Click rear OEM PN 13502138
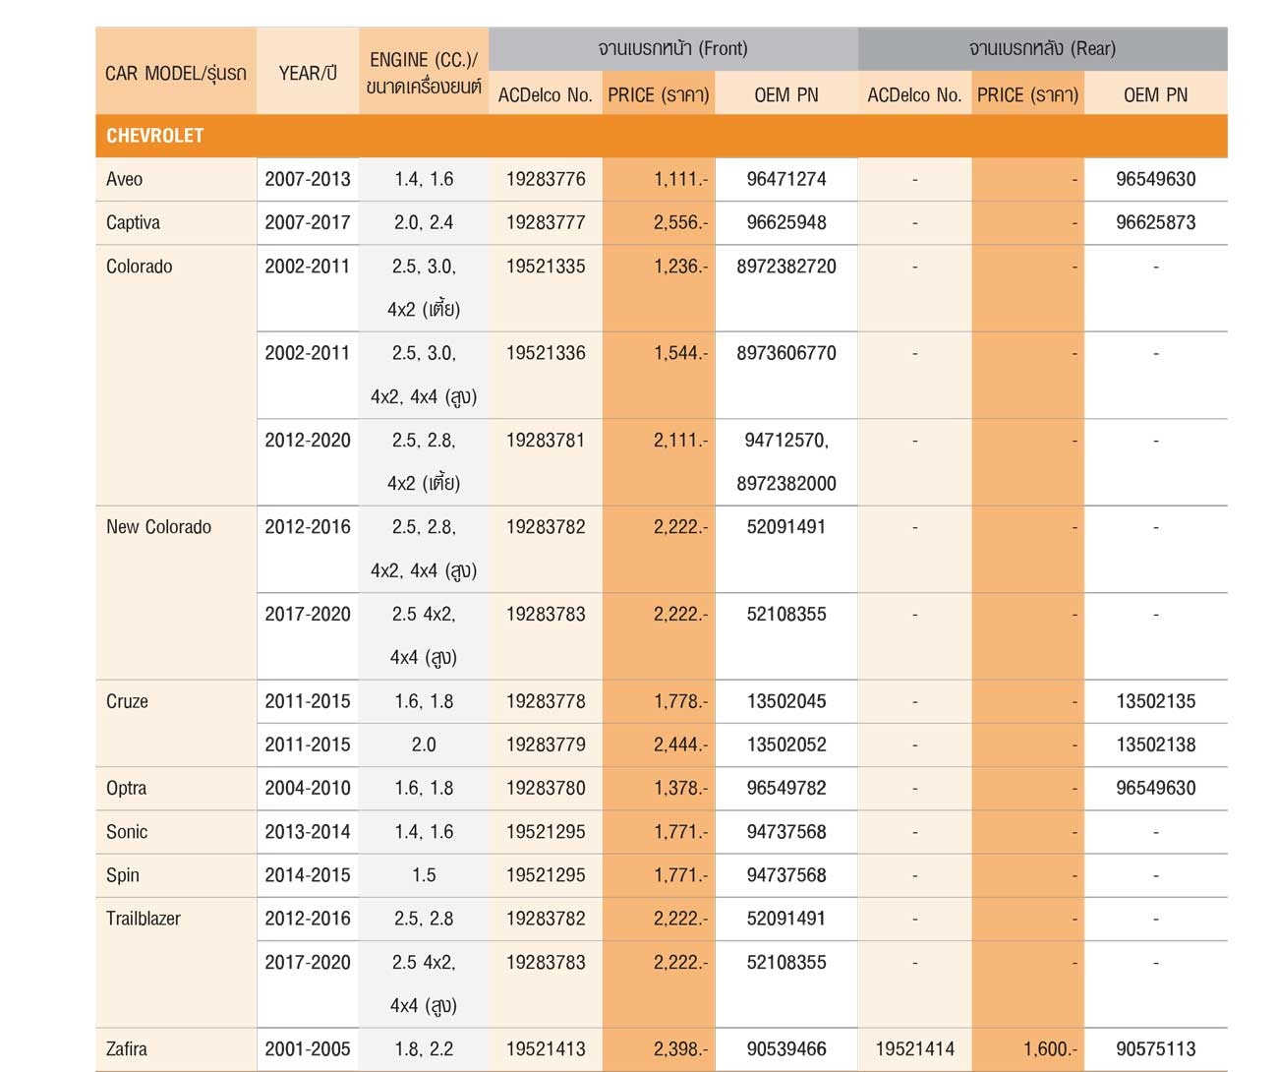This screenshot has width=1278, height=1072. coord(1156,744)
